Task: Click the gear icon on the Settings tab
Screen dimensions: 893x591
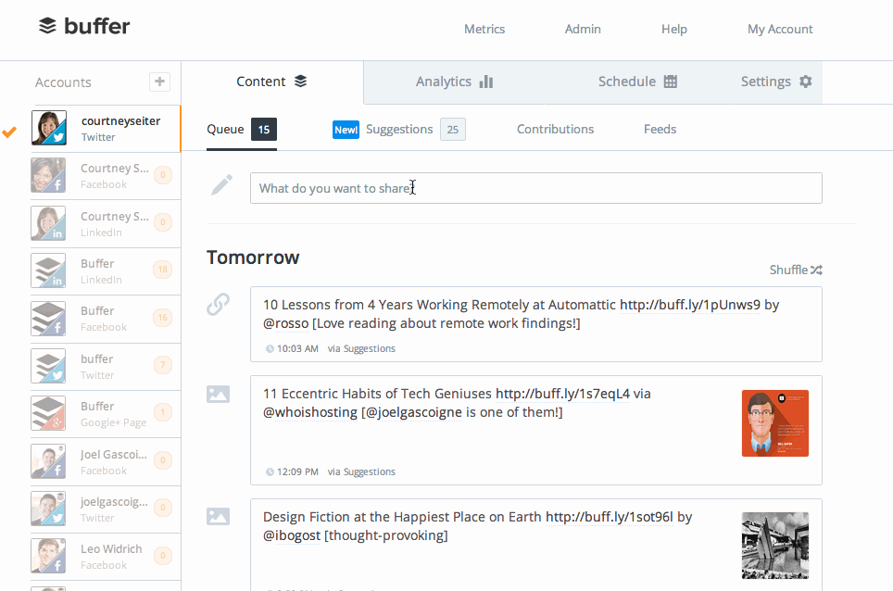Action: [x=804, y=82]
